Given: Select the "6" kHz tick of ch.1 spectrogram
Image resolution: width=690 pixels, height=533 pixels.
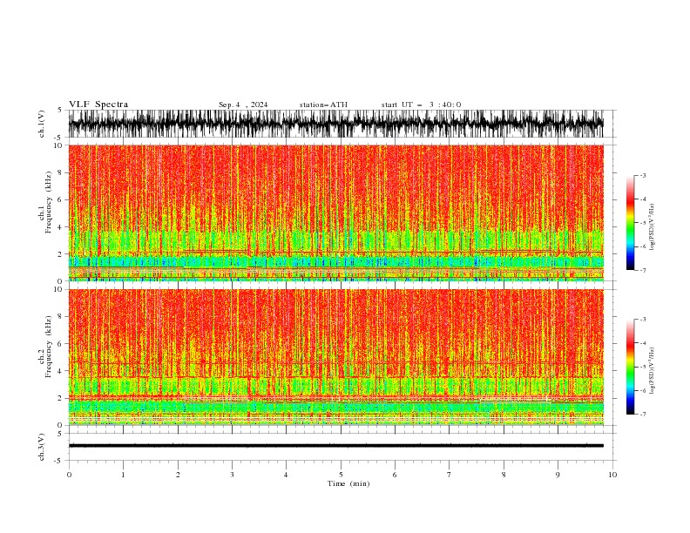Looking at the screenshot, I should tap(60, 200).
